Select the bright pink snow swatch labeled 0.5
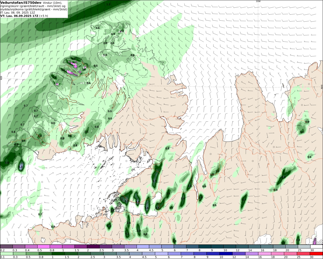Screen dimensions: 323x259 point(43,247)
